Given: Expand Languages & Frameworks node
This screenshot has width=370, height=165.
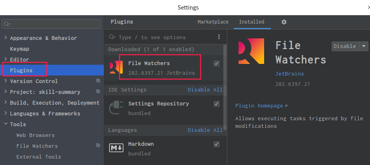Looking at the screenshot, I should pyautogui.click(x=6, y=113).
